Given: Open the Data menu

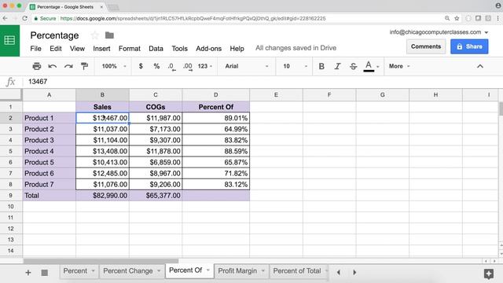Looking at the screenshot, I should coord(156,49).
